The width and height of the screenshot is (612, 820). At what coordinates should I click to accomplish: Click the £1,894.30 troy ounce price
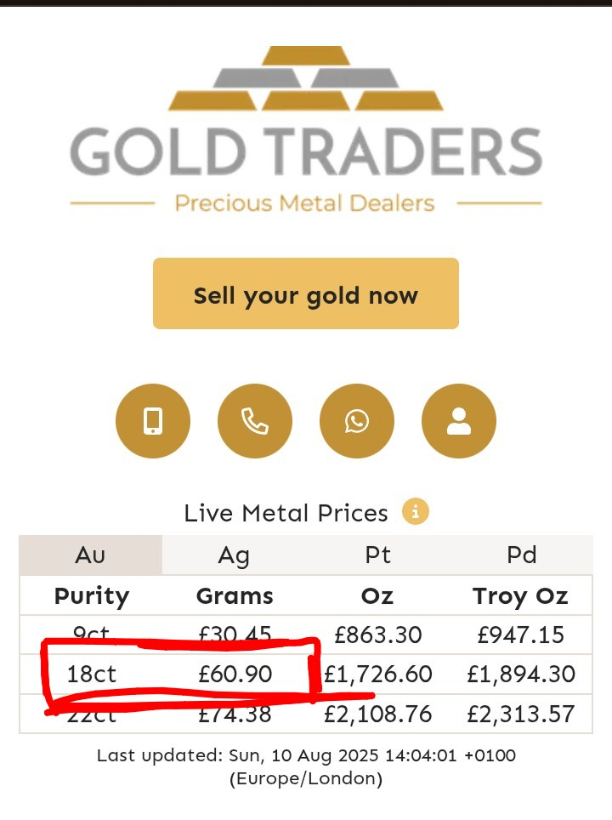(520, 674)
